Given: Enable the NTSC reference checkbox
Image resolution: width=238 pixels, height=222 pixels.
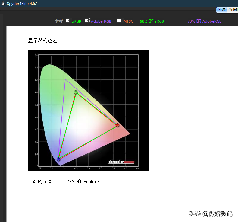Looking at the screenshot, I should point(119,21).
